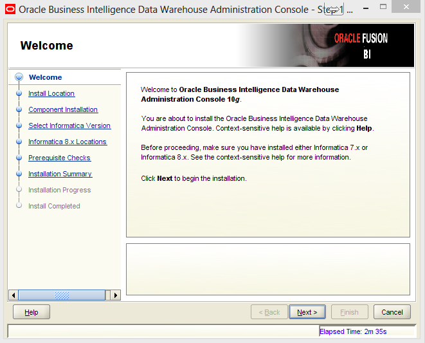Click the Oracle icon in title bar
Screen dimensions: 425x343
9,10
